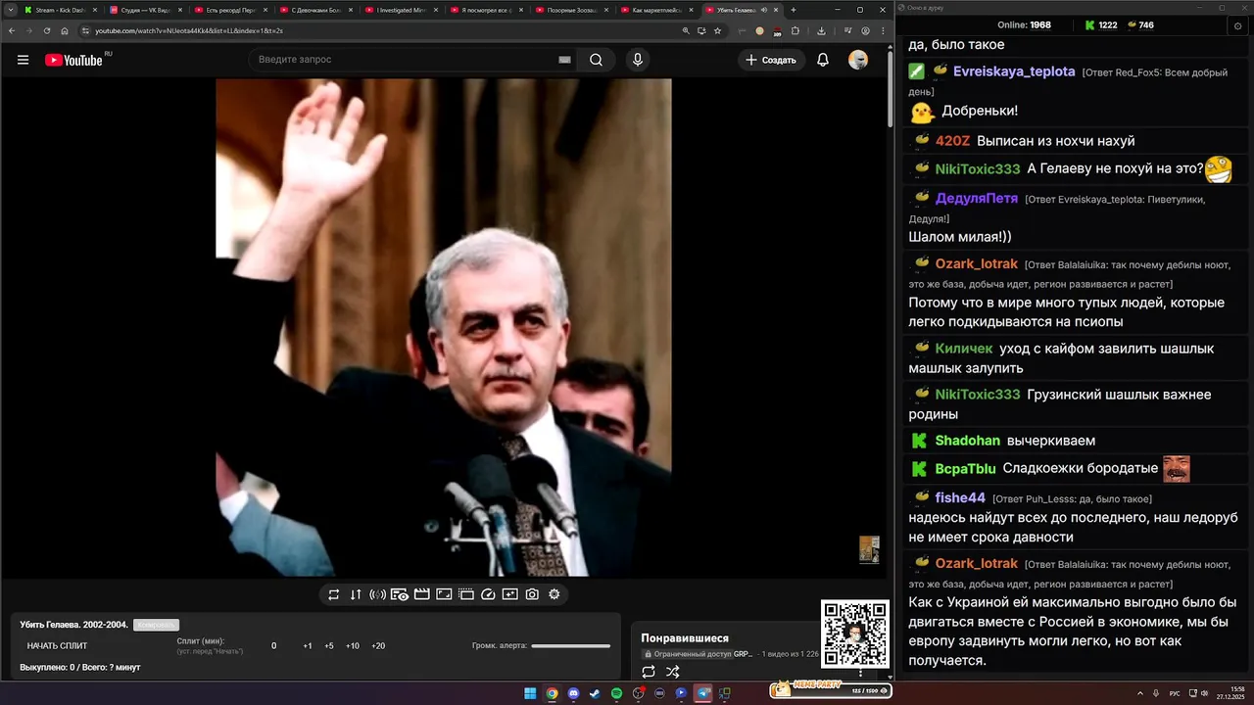The image size is (1254, 705).
Task: Reload the page in Chrome
Action: pos(46,30)
